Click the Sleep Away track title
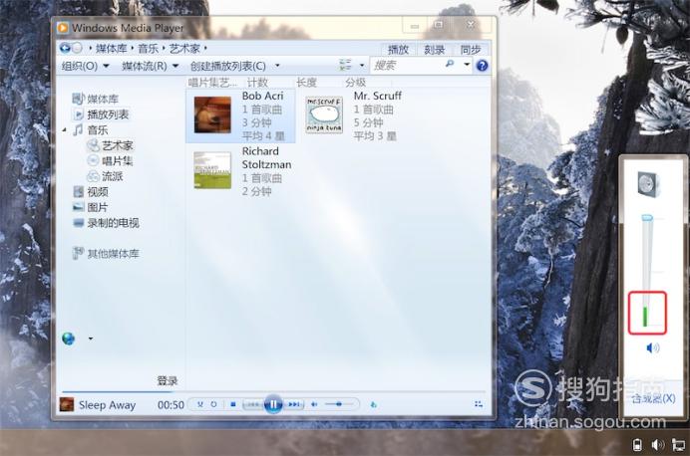This screenshot has width=690, height=456. [x=107, y=405]
